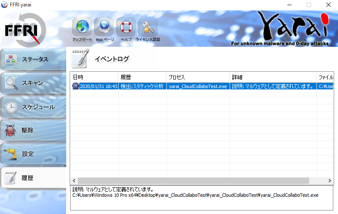The width and height of the screenshot is (338, 214).
Task: Click the 説明: マルウェアとして定義されています。 table cell
Action: click(x=273, y=86)
